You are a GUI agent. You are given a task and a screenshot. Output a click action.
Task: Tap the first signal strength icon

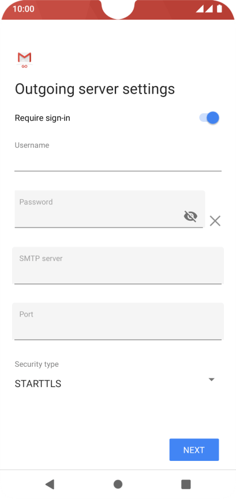coord(200,9)
